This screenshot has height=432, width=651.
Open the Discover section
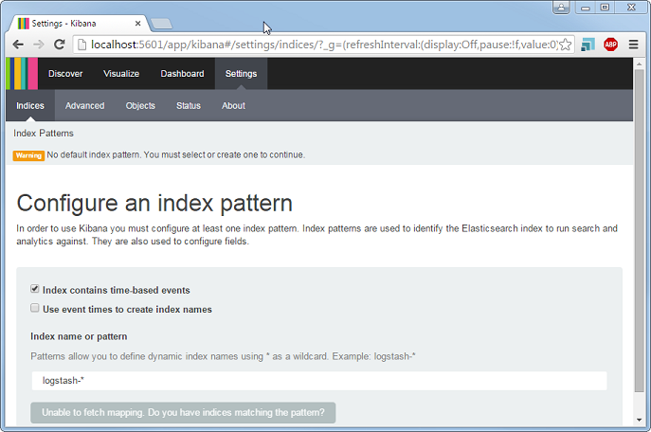(65, 74)
